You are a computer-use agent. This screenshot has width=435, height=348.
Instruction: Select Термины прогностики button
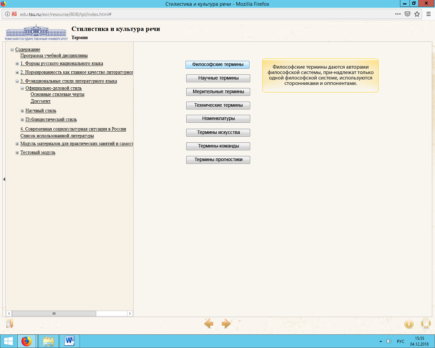click(218, 160)
